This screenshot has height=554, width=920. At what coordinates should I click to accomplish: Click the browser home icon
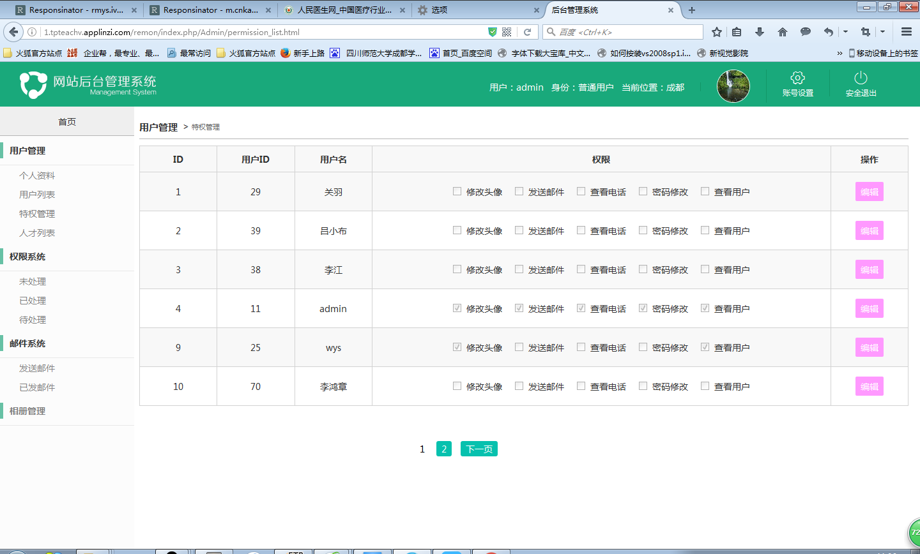tap(783, 32)
